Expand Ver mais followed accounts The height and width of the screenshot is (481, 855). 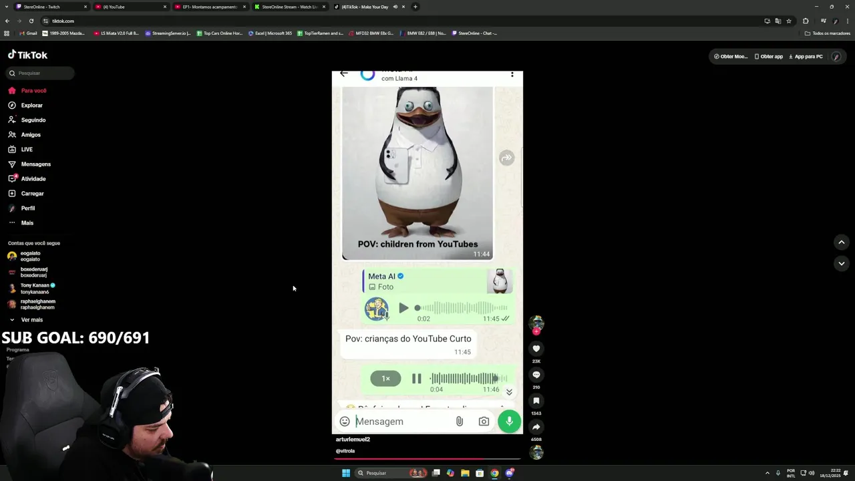click(25, 319)
